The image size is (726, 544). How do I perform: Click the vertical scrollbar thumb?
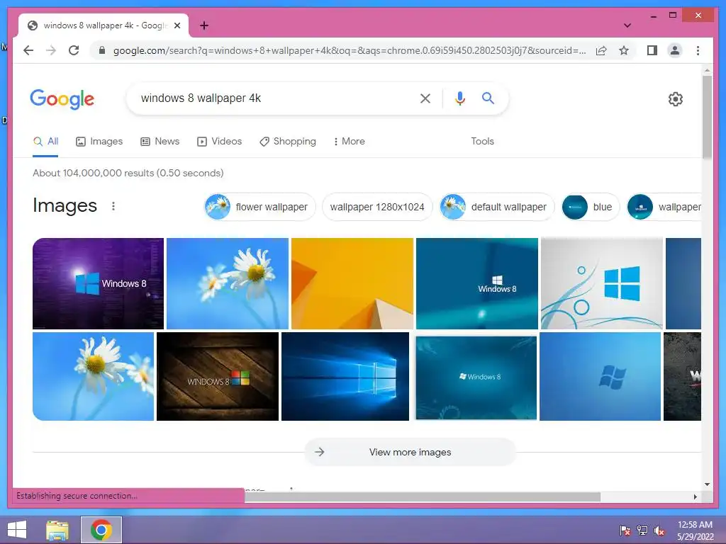(707, 117)
